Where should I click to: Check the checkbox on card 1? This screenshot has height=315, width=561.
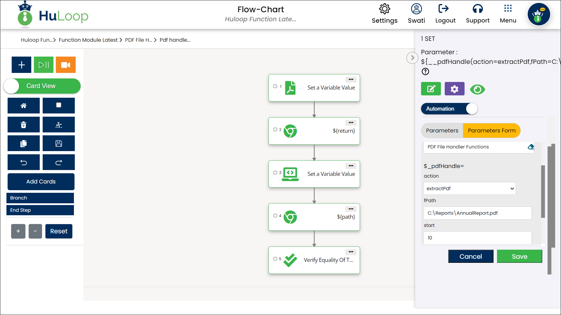(275, 86)
